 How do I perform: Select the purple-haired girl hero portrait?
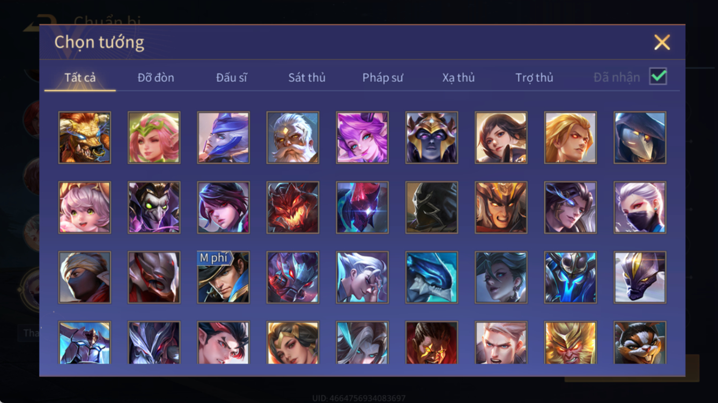tap(362, 138)
